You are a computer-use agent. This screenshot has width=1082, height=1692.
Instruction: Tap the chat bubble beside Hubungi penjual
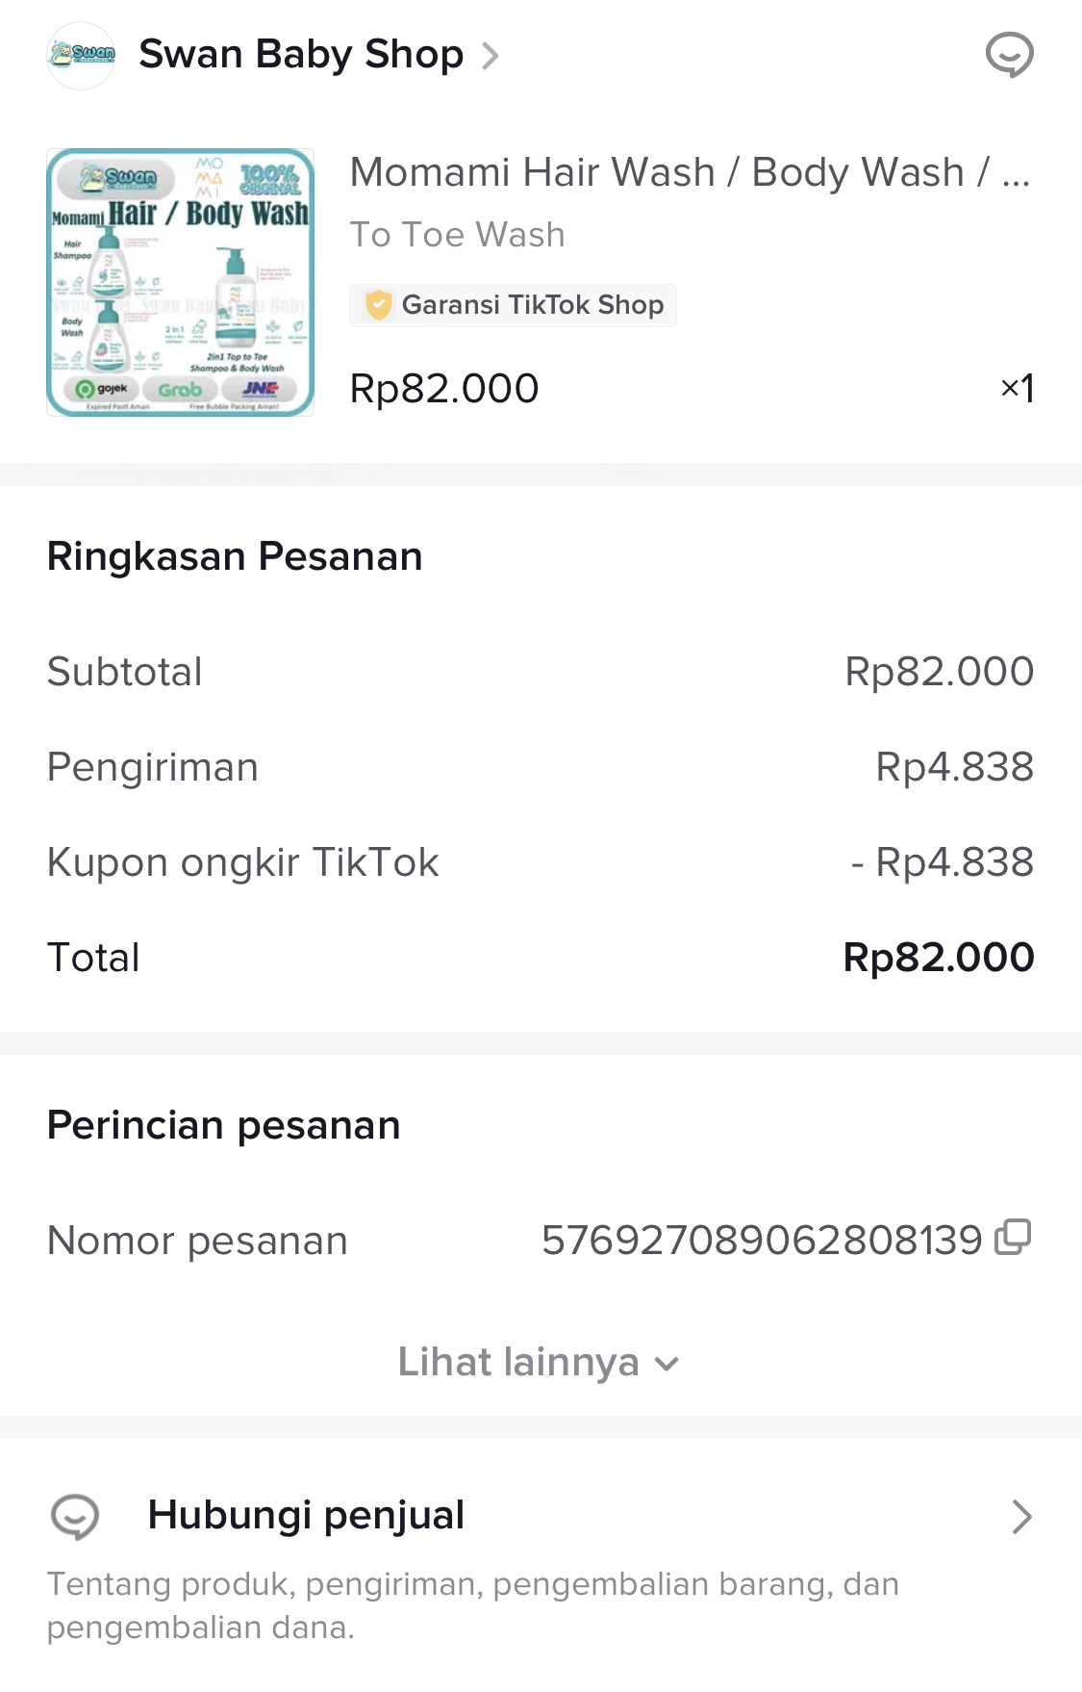click(x=75, y=1517)
